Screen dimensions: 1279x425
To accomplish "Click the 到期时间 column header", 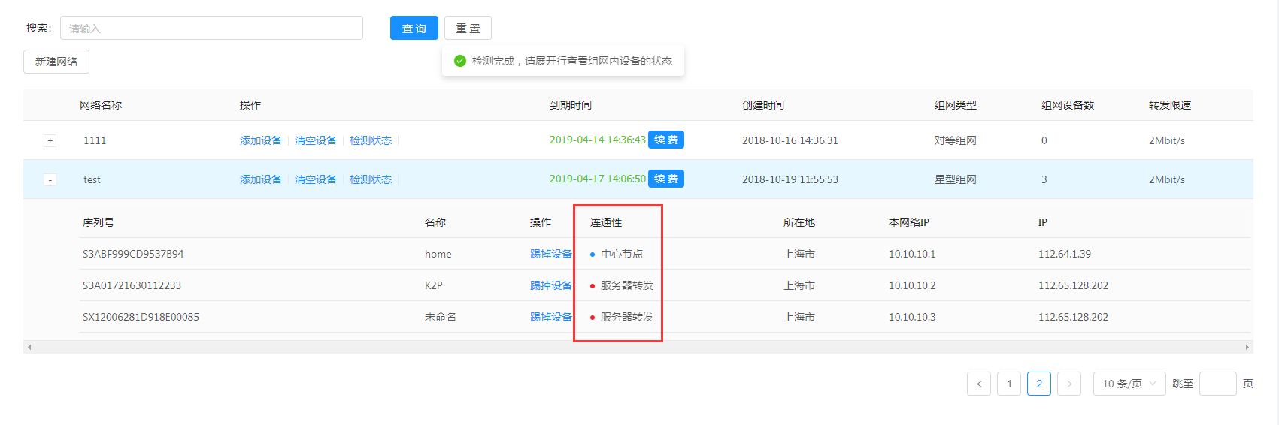I will click(571, 105).
